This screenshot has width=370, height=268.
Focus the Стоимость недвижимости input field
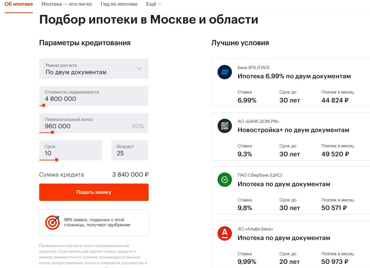94,96
